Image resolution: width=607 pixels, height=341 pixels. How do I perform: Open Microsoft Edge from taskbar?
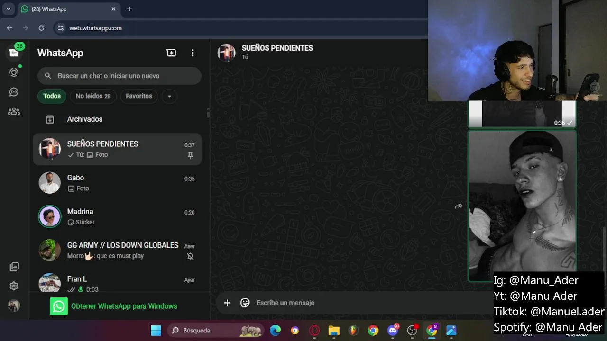tap(275, 331)
